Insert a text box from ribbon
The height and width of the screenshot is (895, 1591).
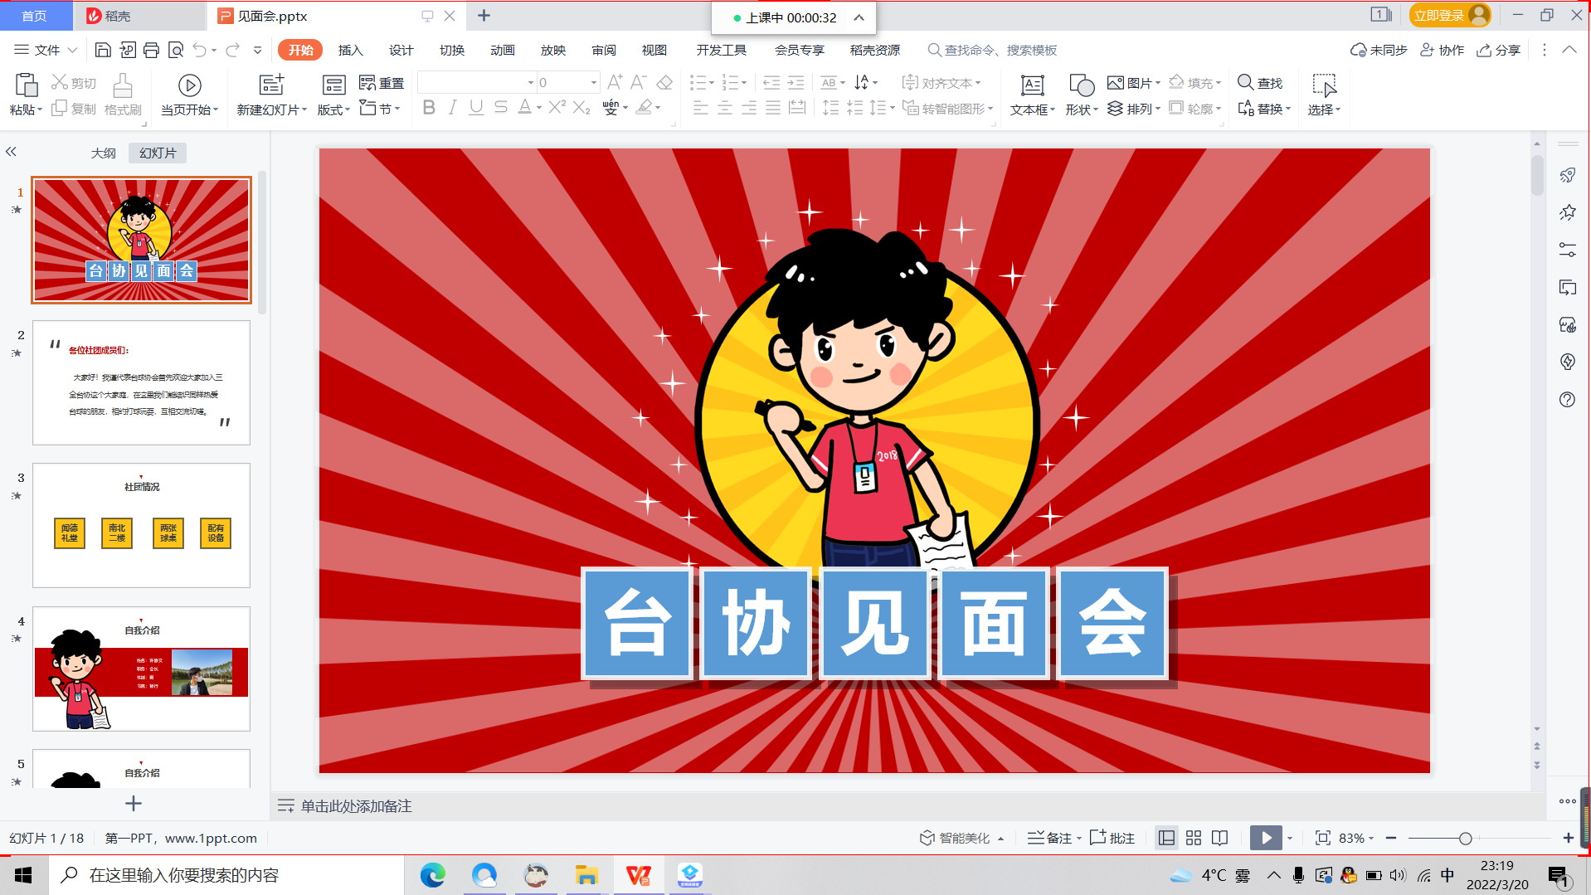(1032, 85)
